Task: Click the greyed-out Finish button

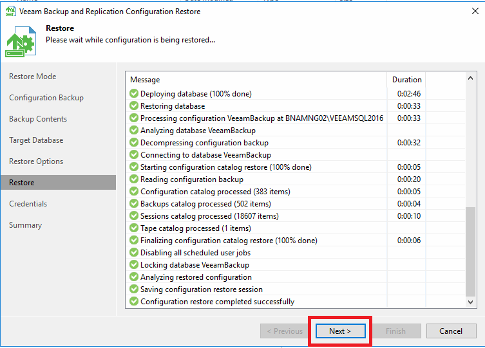Action: 395,331
